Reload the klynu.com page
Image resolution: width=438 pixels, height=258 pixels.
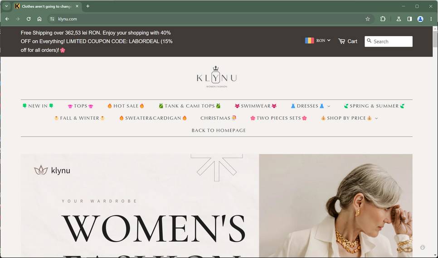point(29,19)
